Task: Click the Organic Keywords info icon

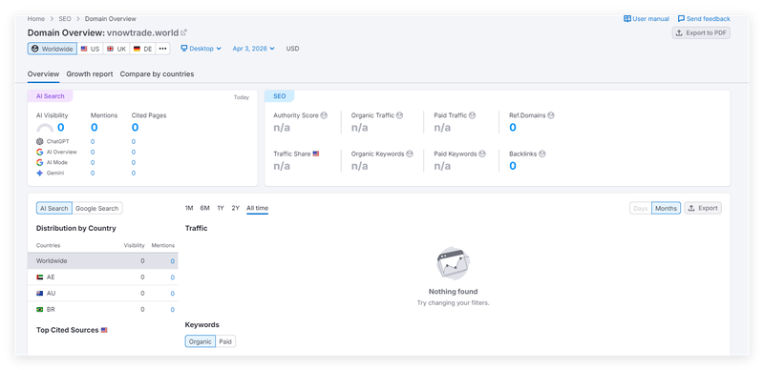Action: [x=410, y=154]
